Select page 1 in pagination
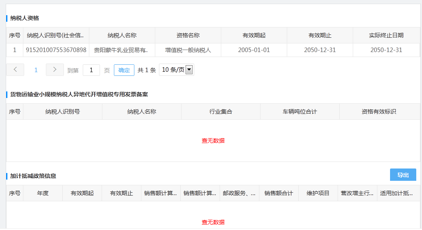The image size is (422, 230). coord(36,70)
